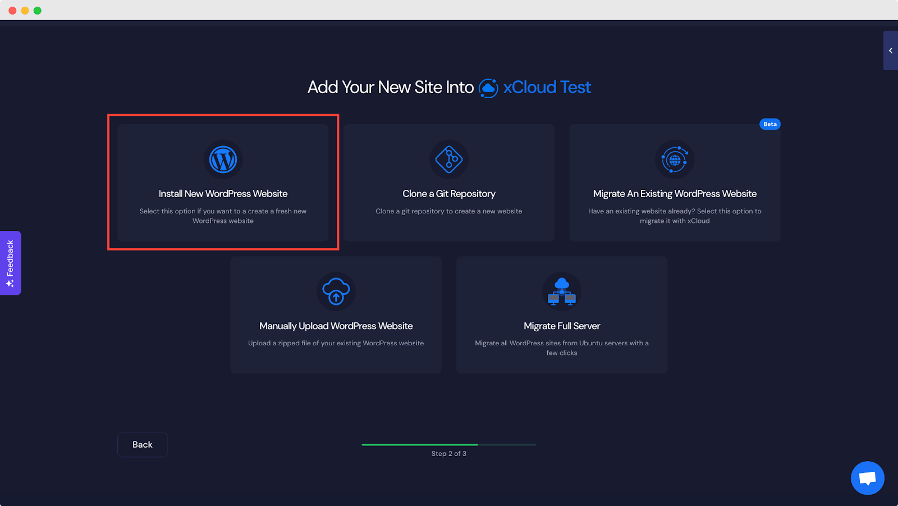This screenshot has height=506, width=898.
Task: Choose Install New WordPress Website option
Action: (223, 183)
